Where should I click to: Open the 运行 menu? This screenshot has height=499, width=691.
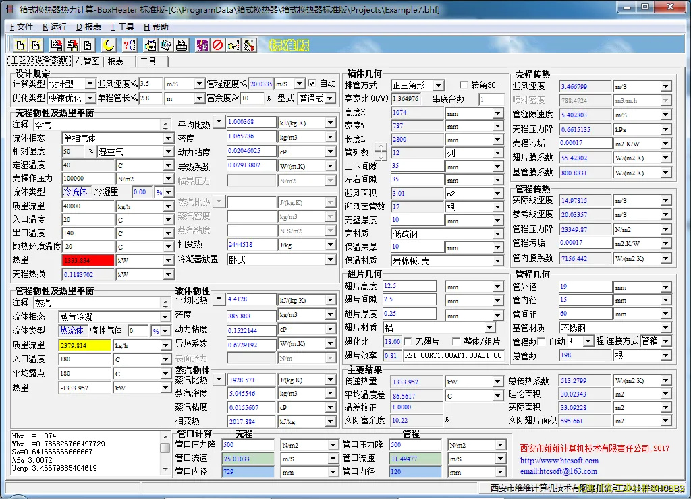pos(55,27)
